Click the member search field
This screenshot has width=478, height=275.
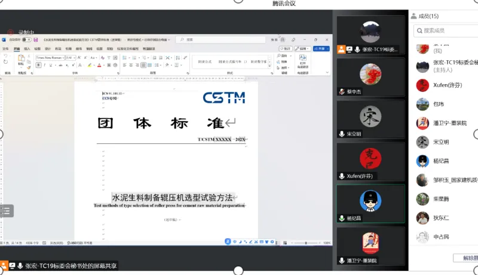click(445, 30)
